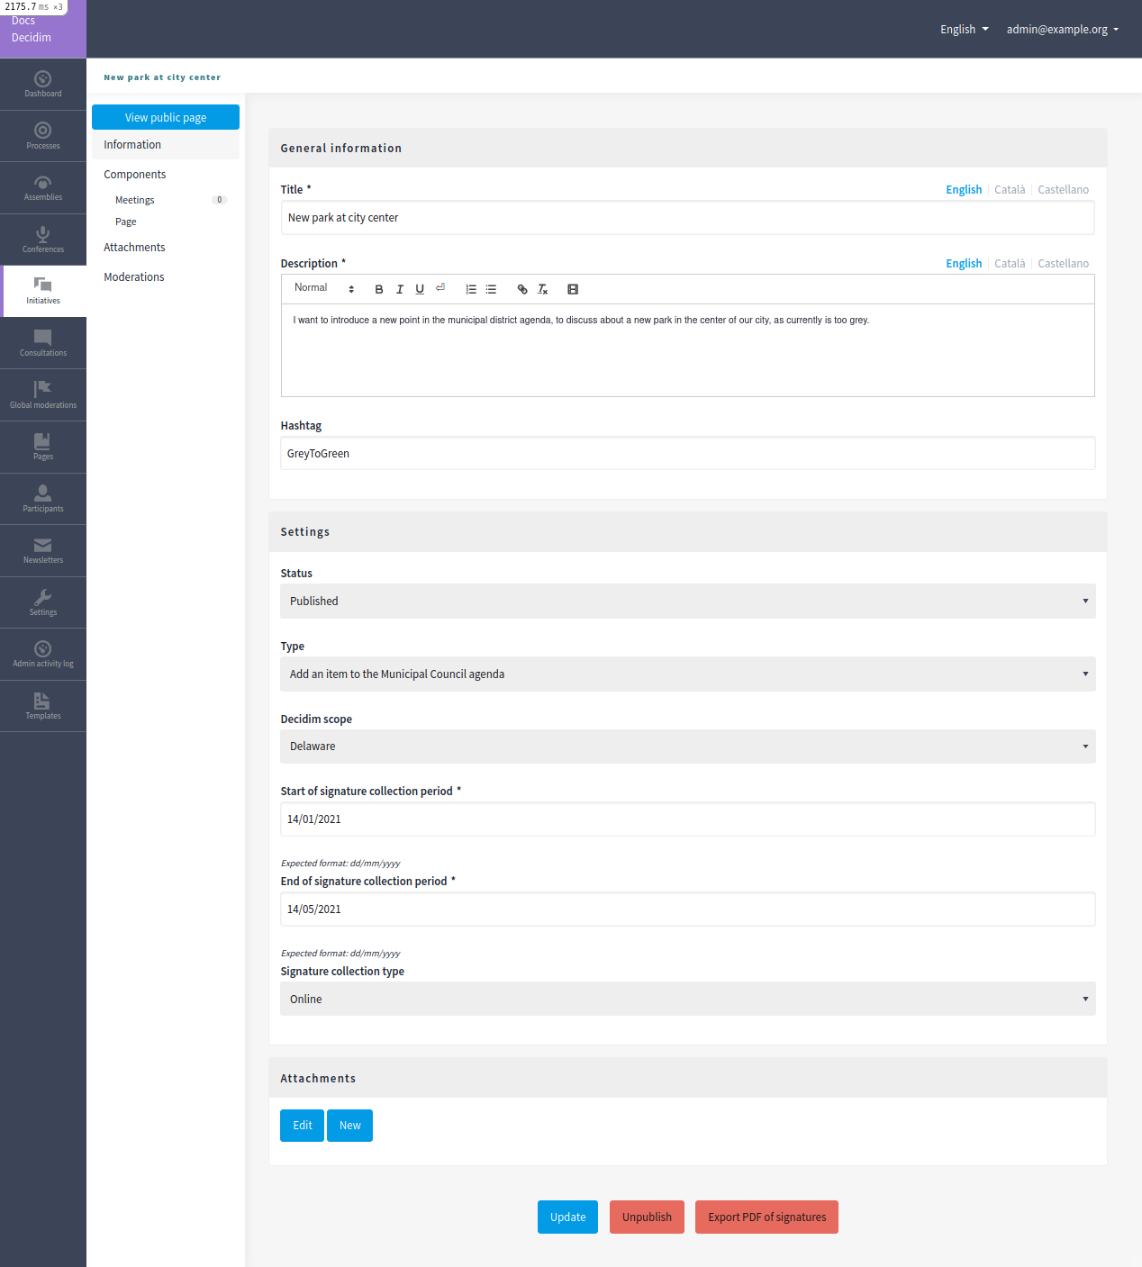1142x1267 pixels.
Task: Open Signature collection type dropdown
Action: coord(688,999)
